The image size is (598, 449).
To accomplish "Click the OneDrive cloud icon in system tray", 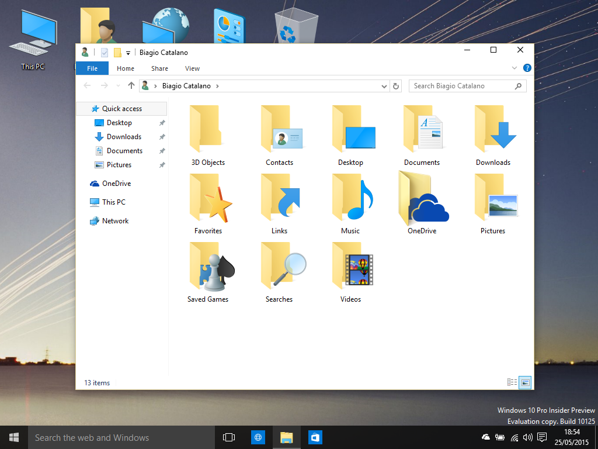I will (486, 437).
